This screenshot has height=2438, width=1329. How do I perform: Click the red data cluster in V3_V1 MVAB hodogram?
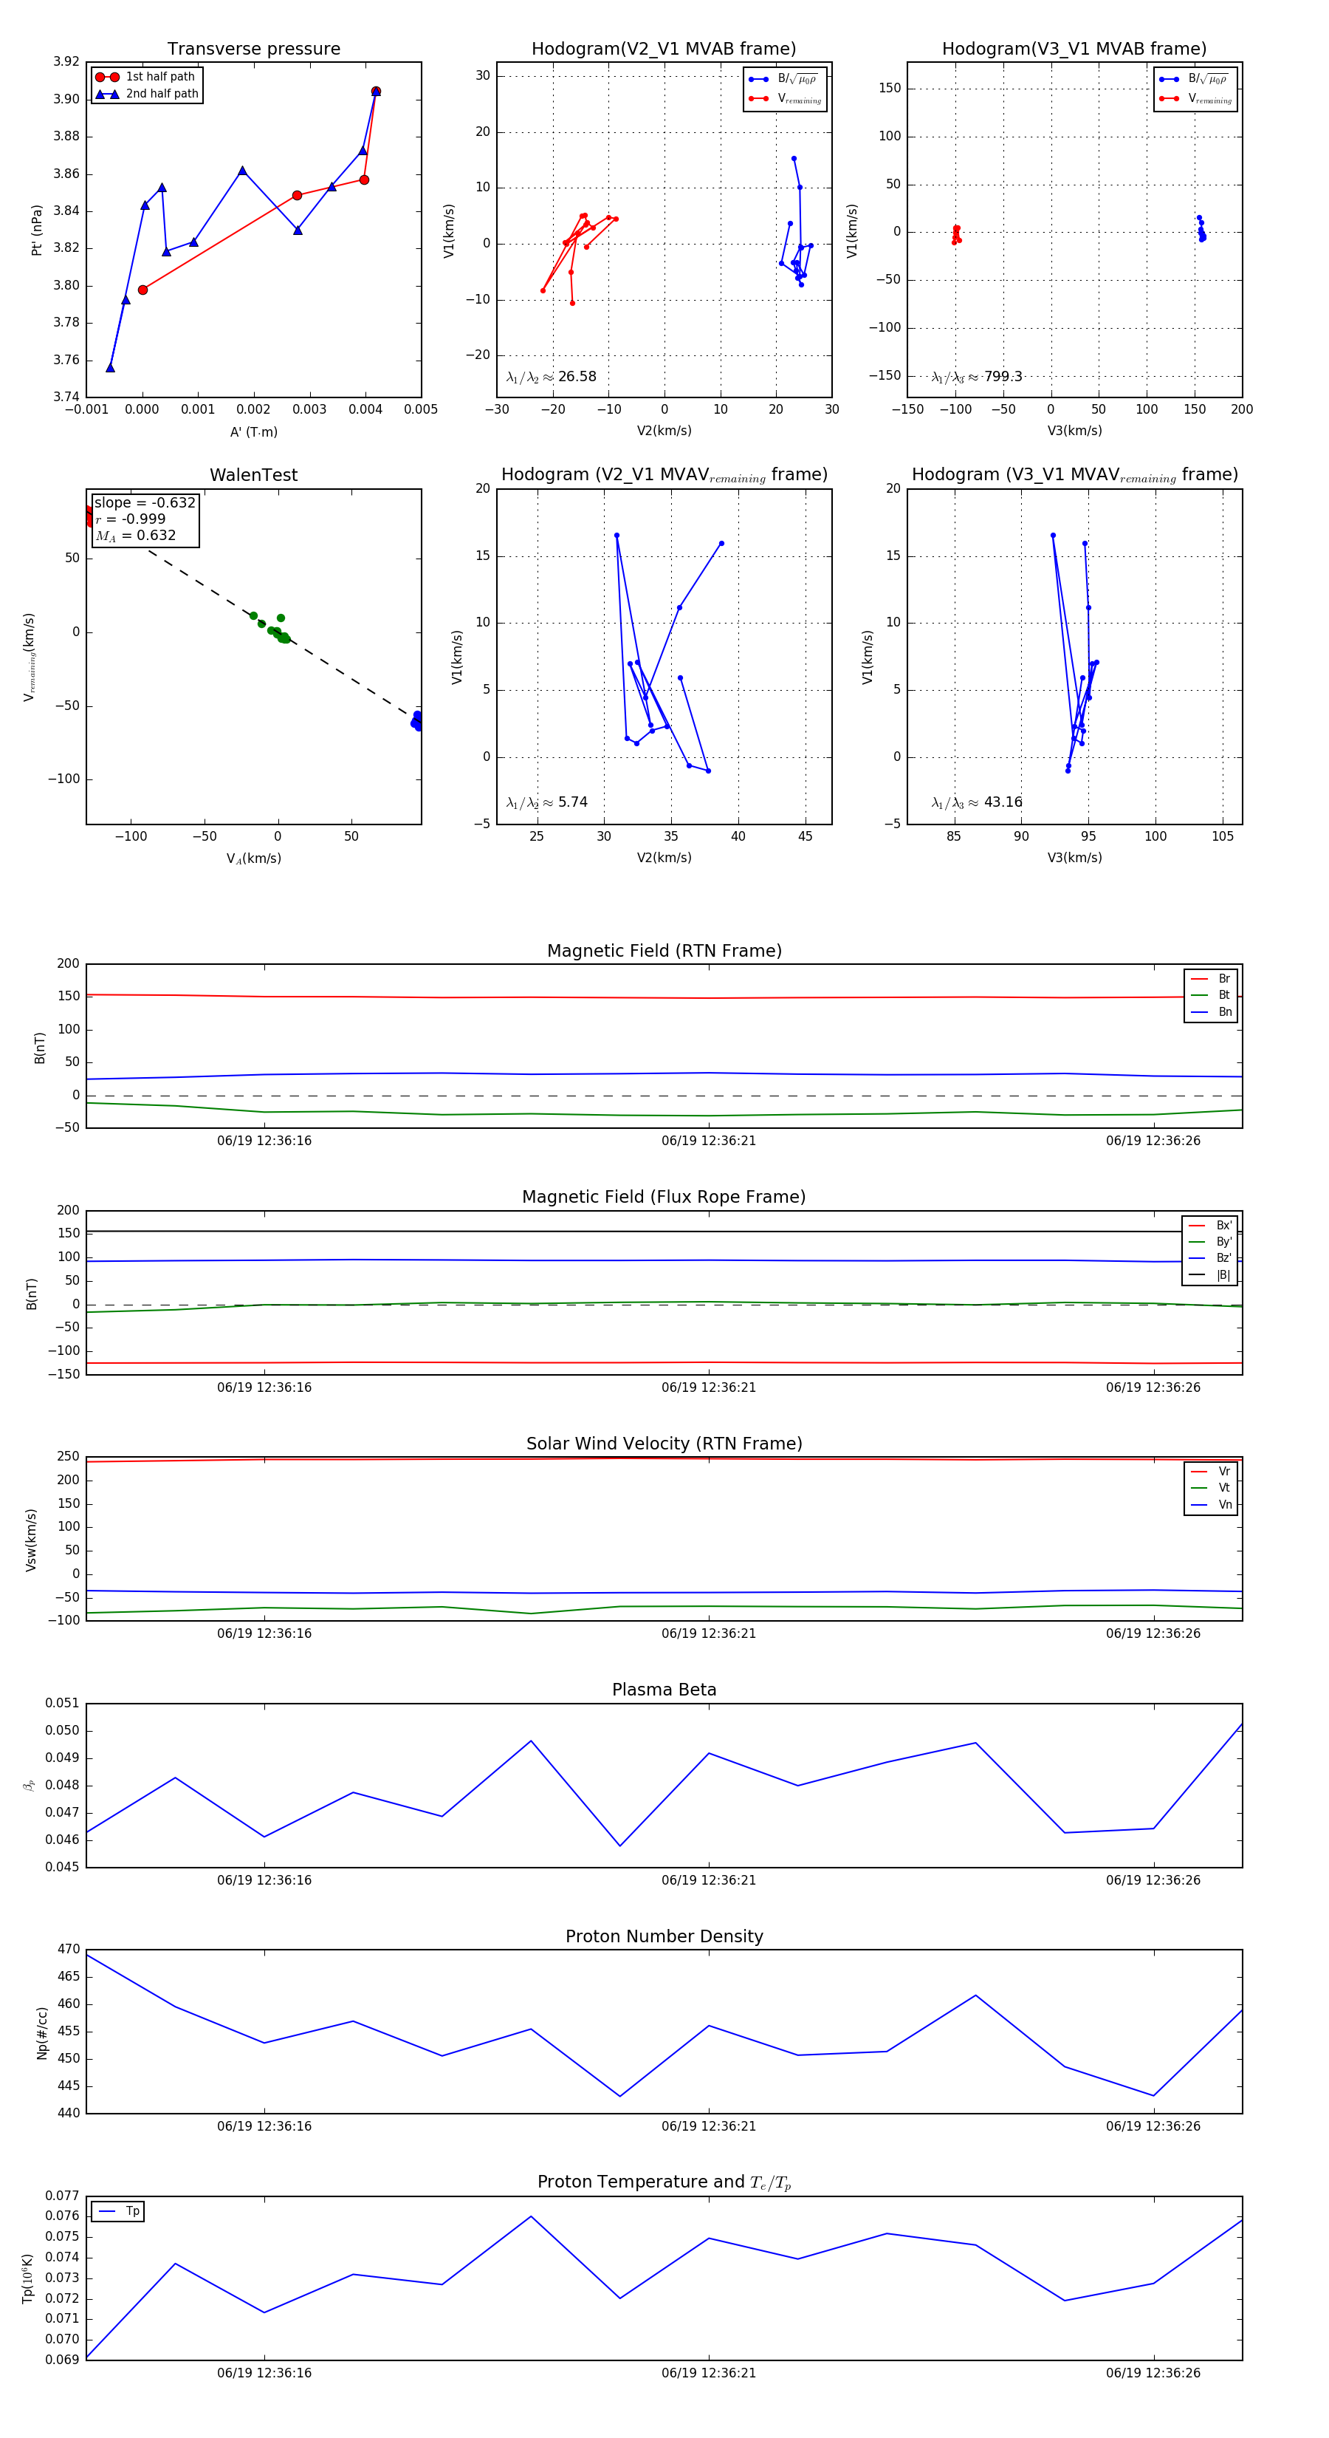click(x=956, y=233)
